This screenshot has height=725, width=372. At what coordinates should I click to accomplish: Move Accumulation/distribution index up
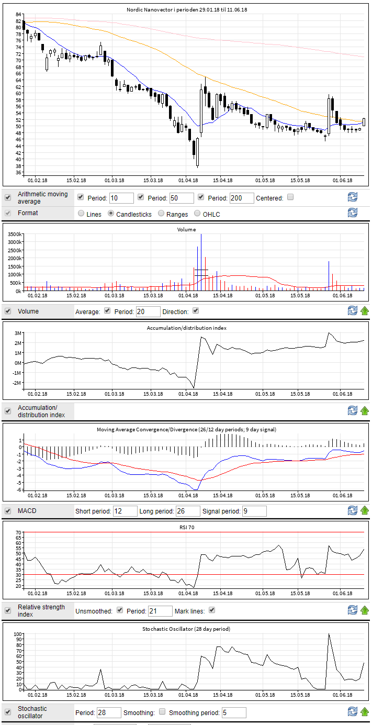click(x=365, y=410)
